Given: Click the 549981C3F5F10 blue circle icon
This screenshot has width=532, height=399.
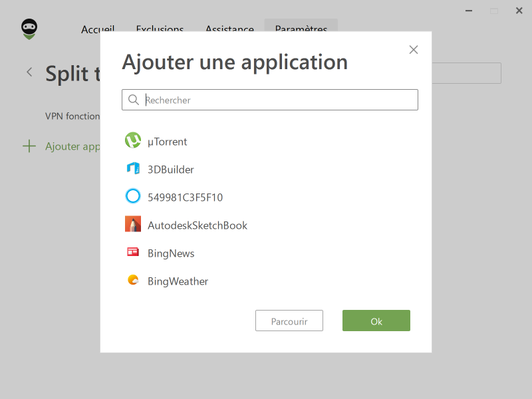Looking at the screenshot, I should tap(133, 196).
